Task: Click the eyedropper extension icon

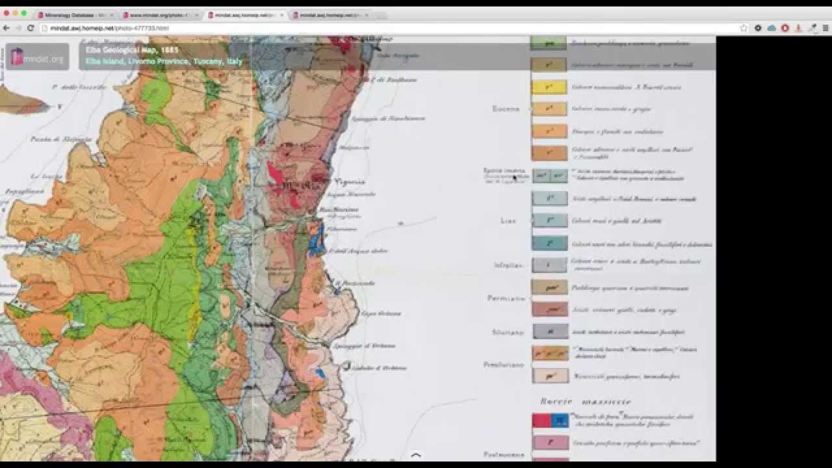Action: tap(812, 28)
